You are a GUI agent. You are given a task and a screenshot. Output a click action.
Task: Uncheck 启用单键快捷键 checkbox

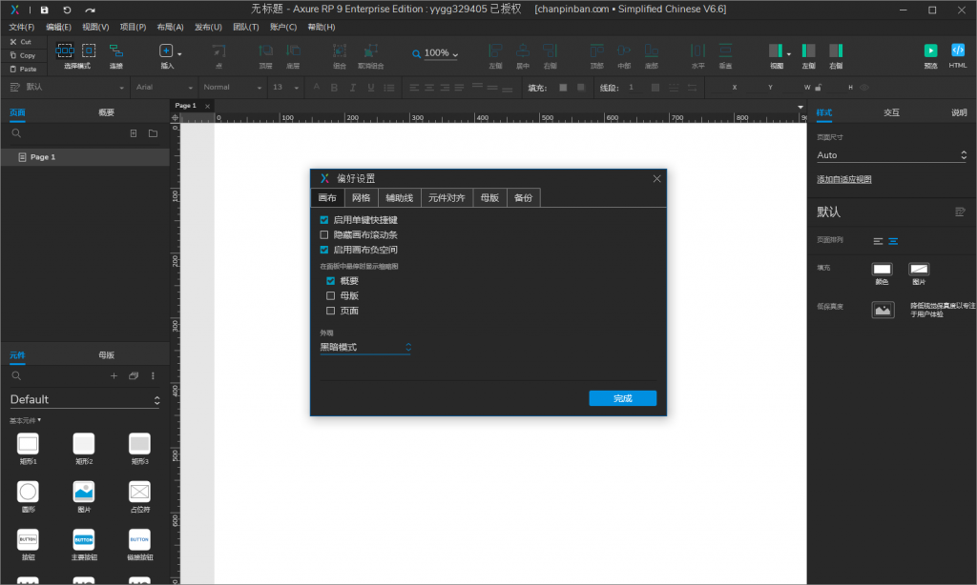coord(324,219)
